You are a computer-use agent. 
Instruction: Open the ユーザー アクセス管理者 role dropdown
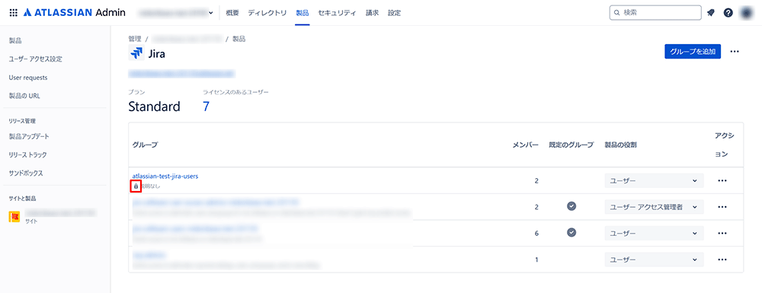654,207
